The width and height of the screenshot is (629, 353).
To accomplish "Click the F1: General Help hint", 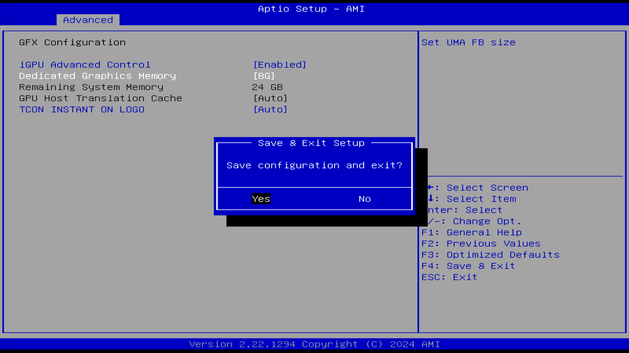I will coord(471,232).
